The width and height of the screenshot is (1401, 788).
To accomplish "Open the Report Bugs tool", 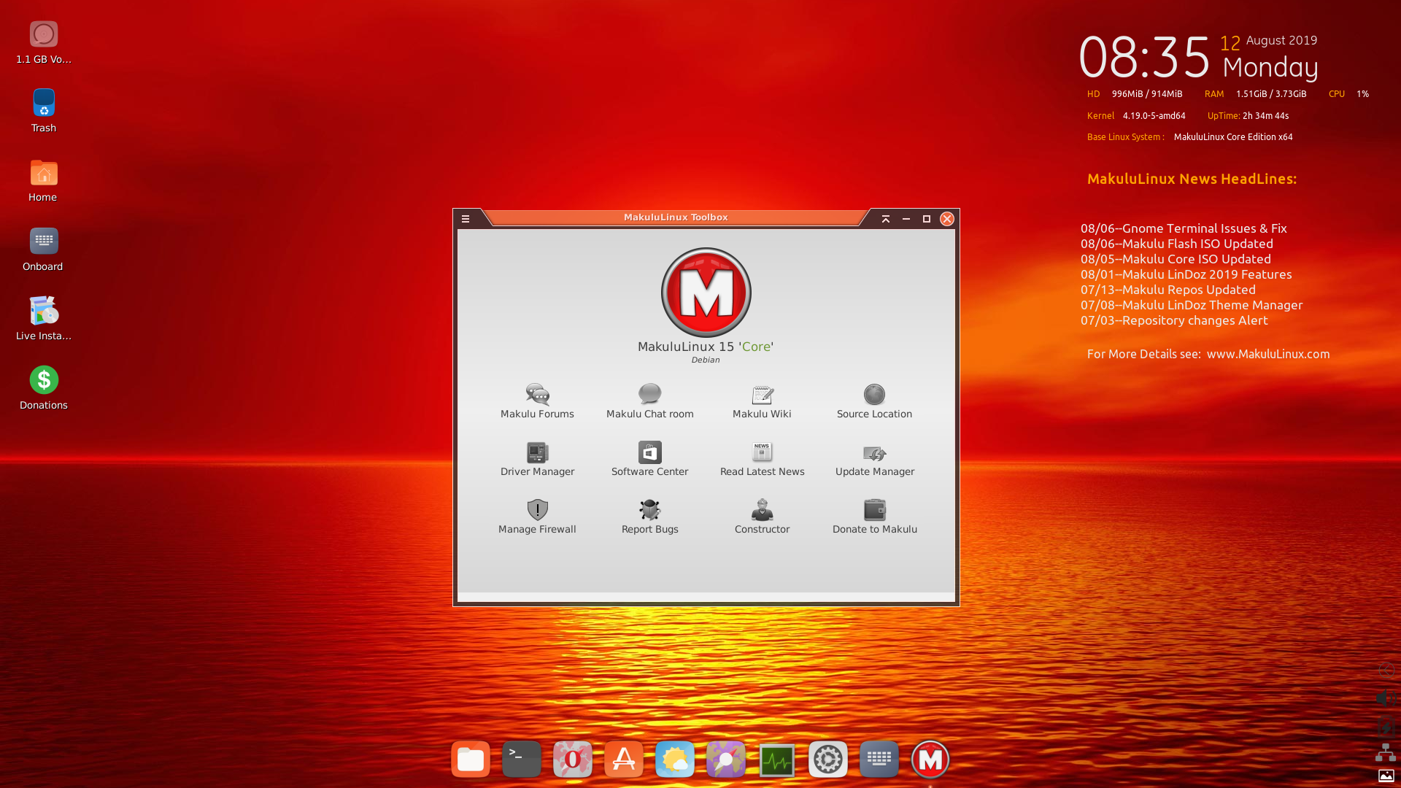I will (x=649, y=517).
